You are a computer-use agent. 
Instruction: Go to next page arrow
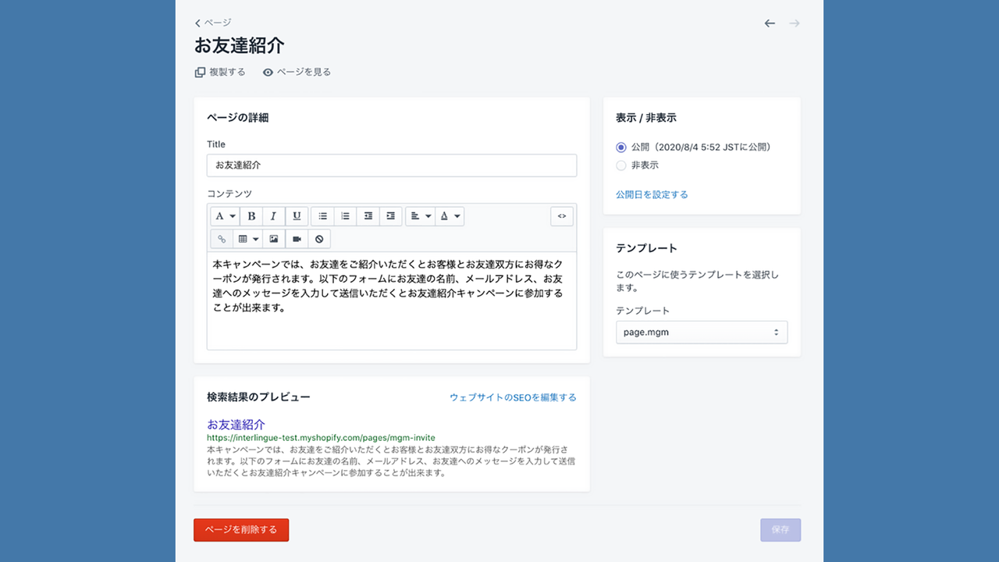click(x=795, y=23)
